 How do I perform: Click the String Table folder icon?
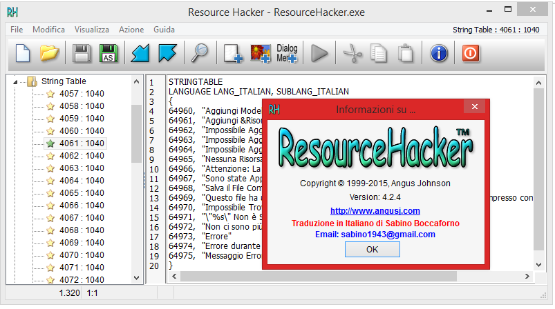(x=32, y=81)
